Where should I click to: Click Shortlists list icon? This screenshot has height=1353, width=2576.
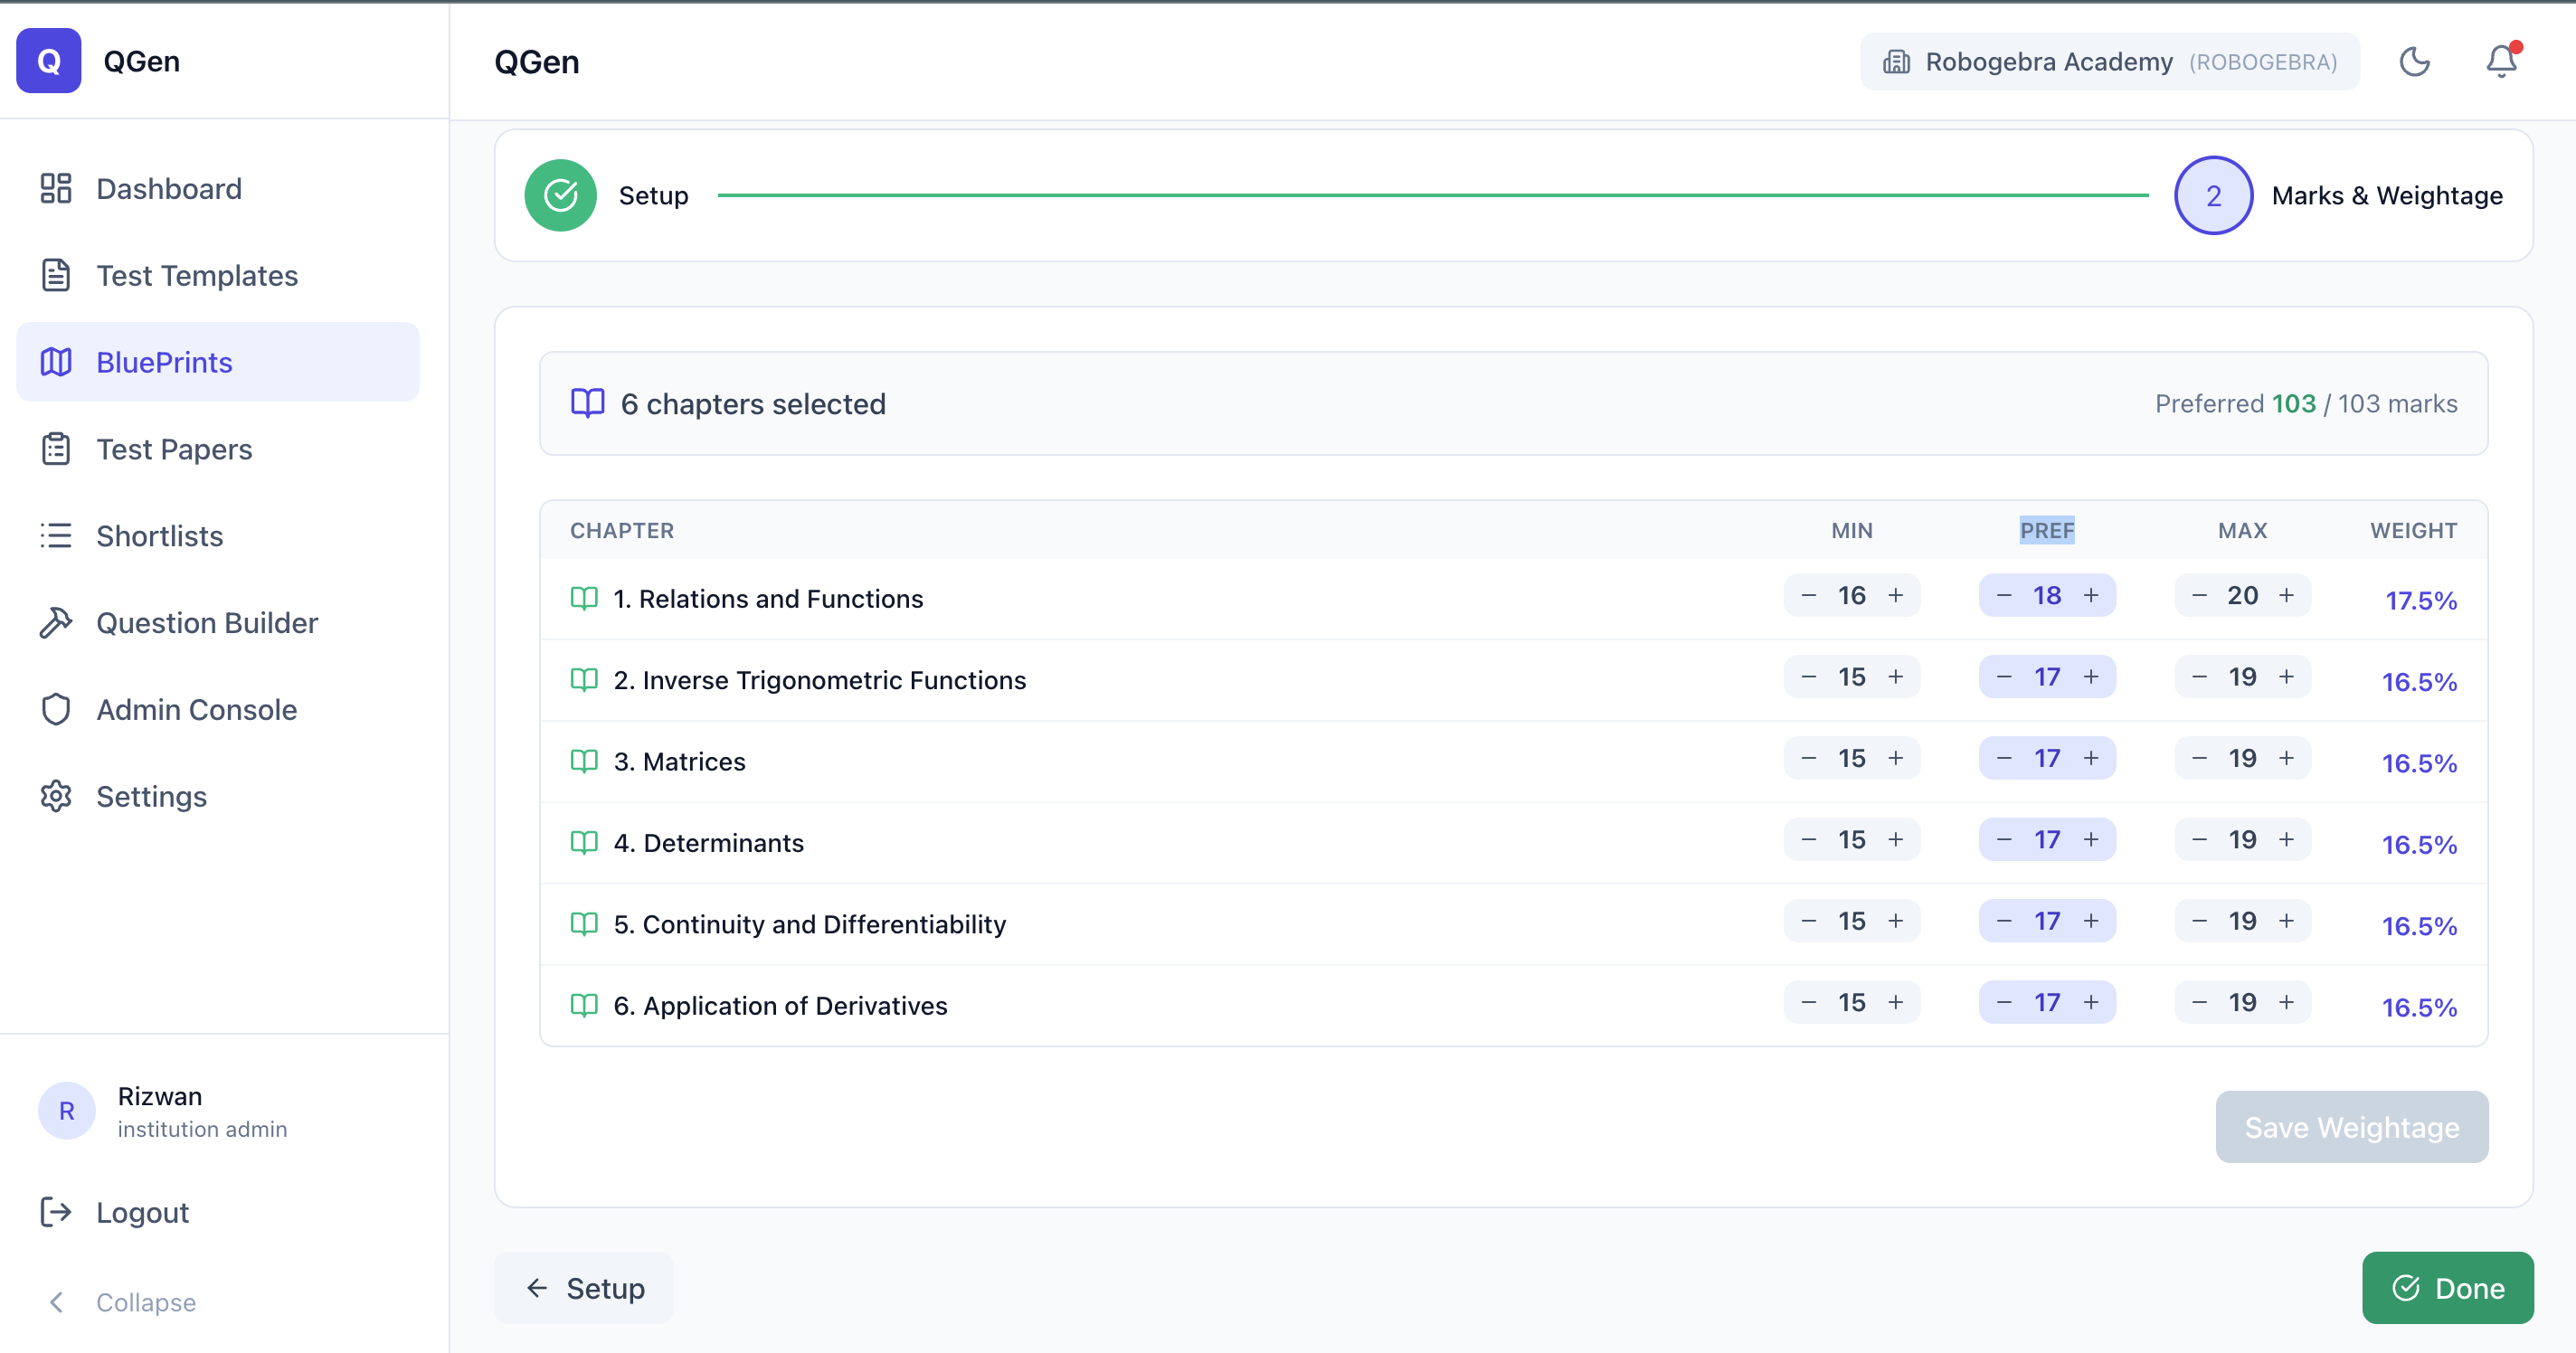click(56, 536)
